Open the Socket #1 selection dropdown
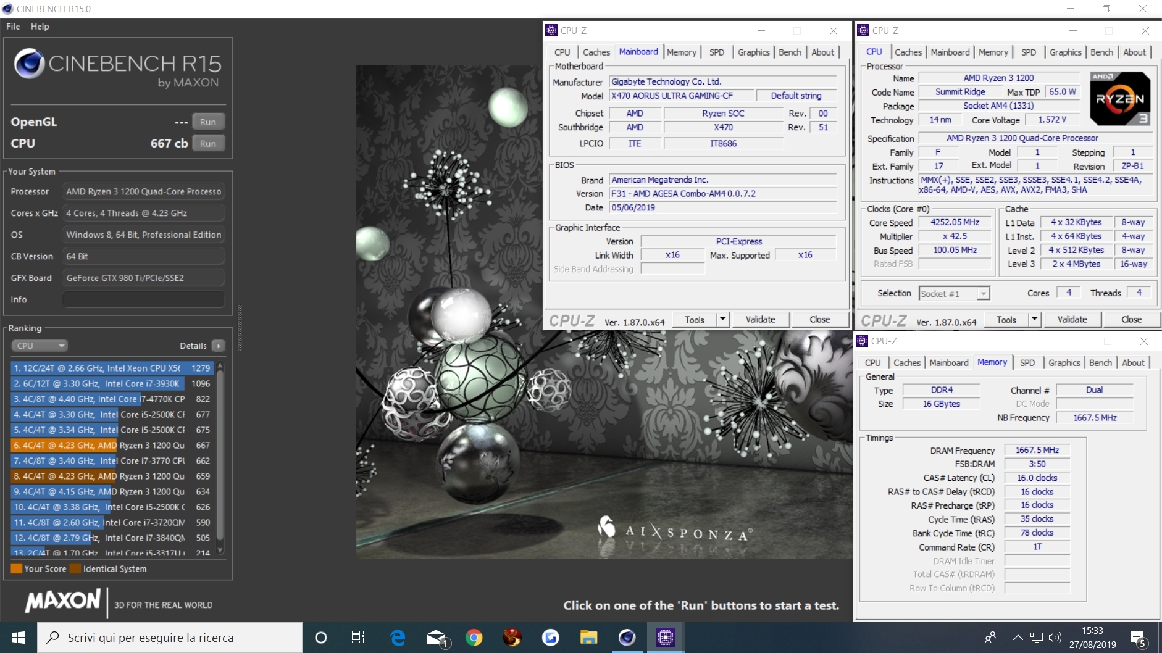This screenshot has width=1162, height=653. pyautogui.click(x=954, y=294)
